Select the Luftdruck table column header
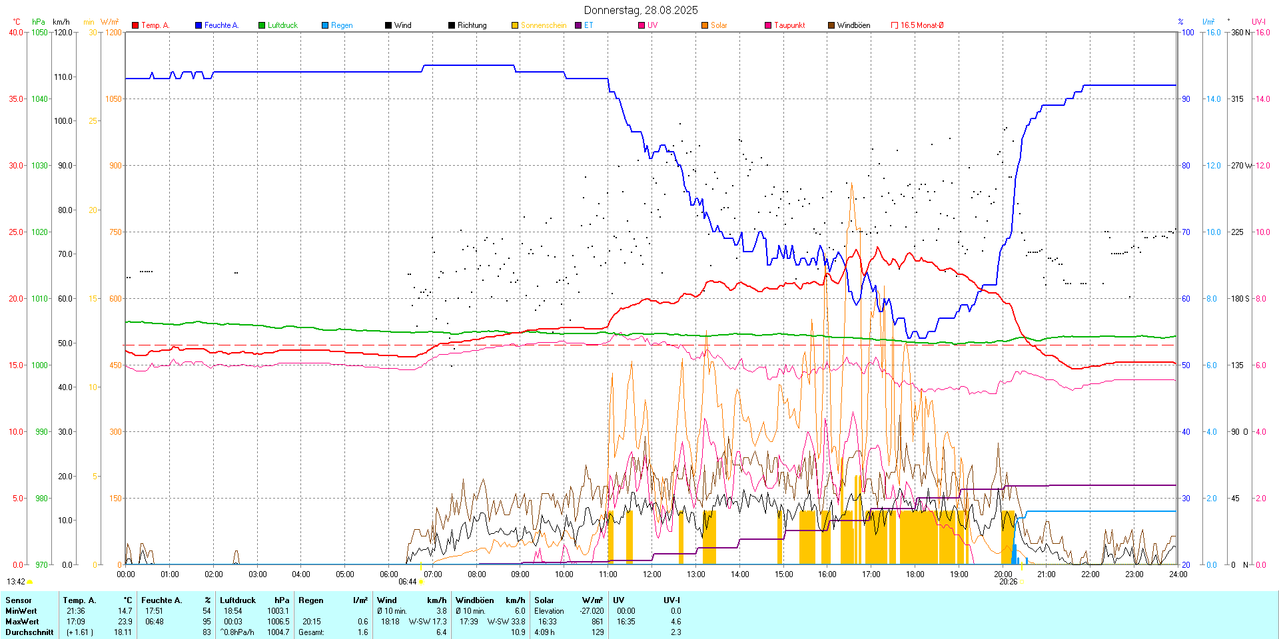This screenshot has width=1279, height=639. [238, 600]
